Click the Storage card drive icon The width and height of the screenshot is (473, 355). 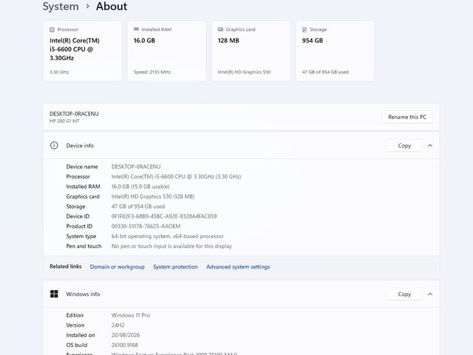(304, 30)
